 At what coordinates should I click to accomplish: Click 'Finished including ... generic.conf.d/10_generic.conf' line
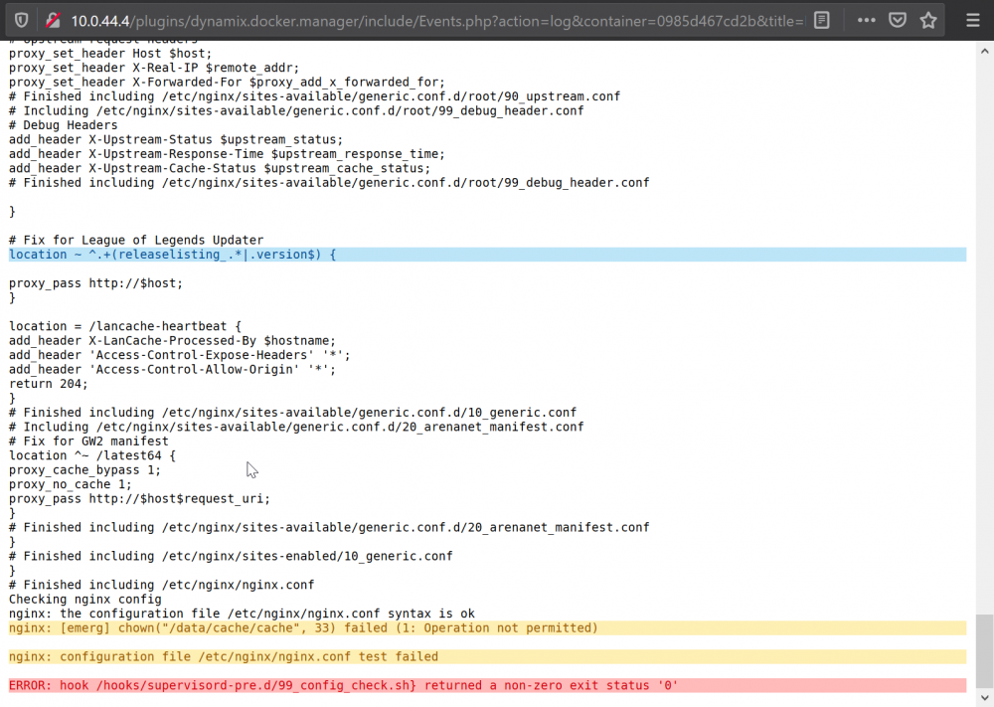[293, 412]
